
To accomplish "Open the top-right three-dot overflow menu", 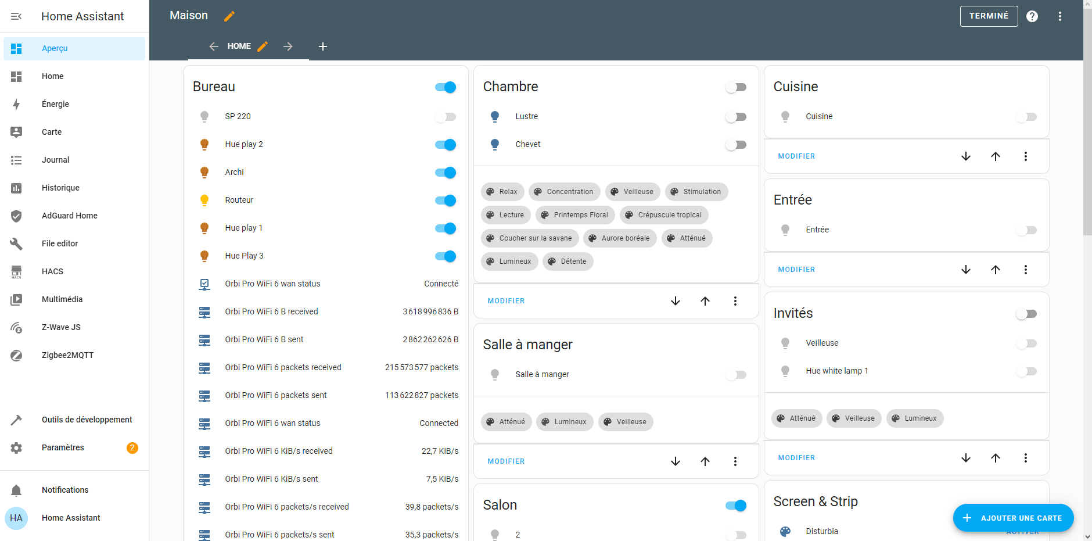I will 1060,16.
